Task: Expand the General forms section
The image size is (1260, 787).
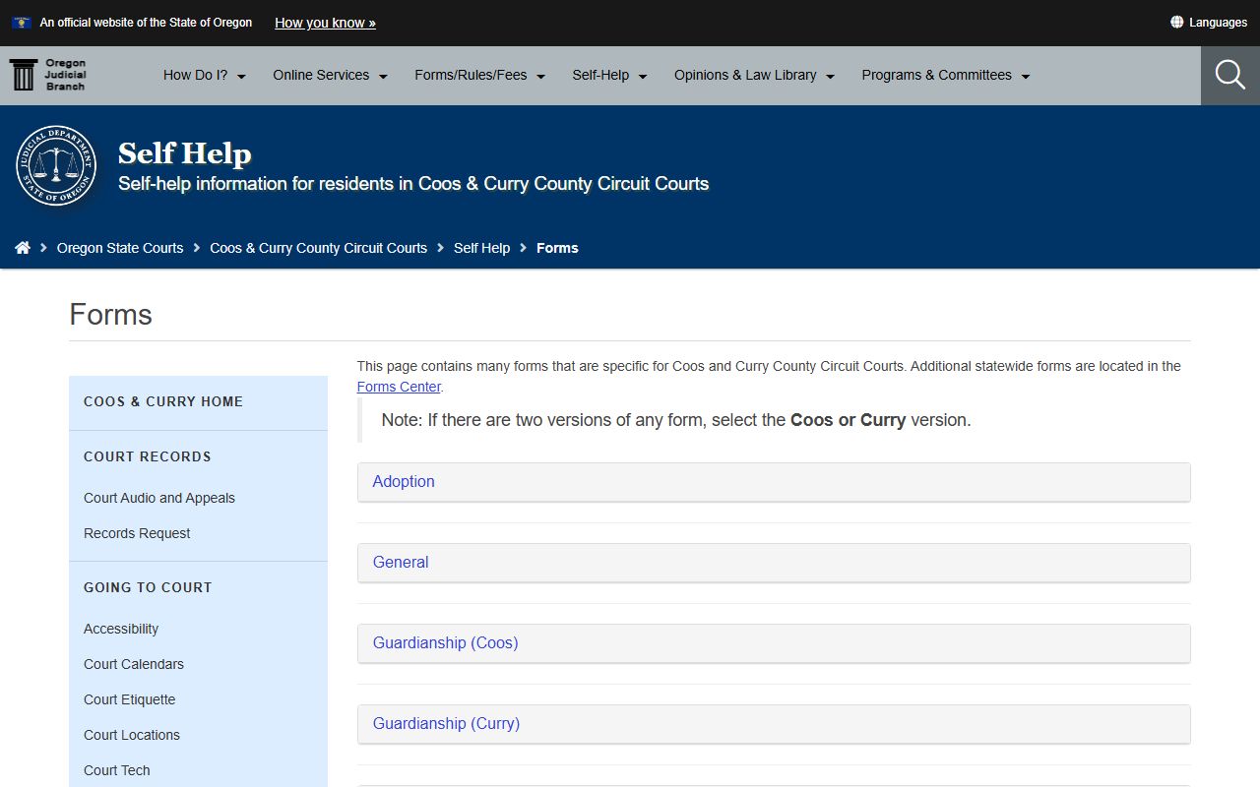Action: click(774, 563)
